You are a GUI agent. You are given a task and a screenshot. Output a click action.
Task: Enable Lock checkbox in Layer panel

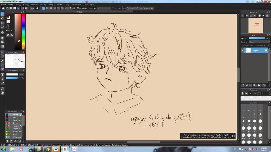tap(265, 45)
